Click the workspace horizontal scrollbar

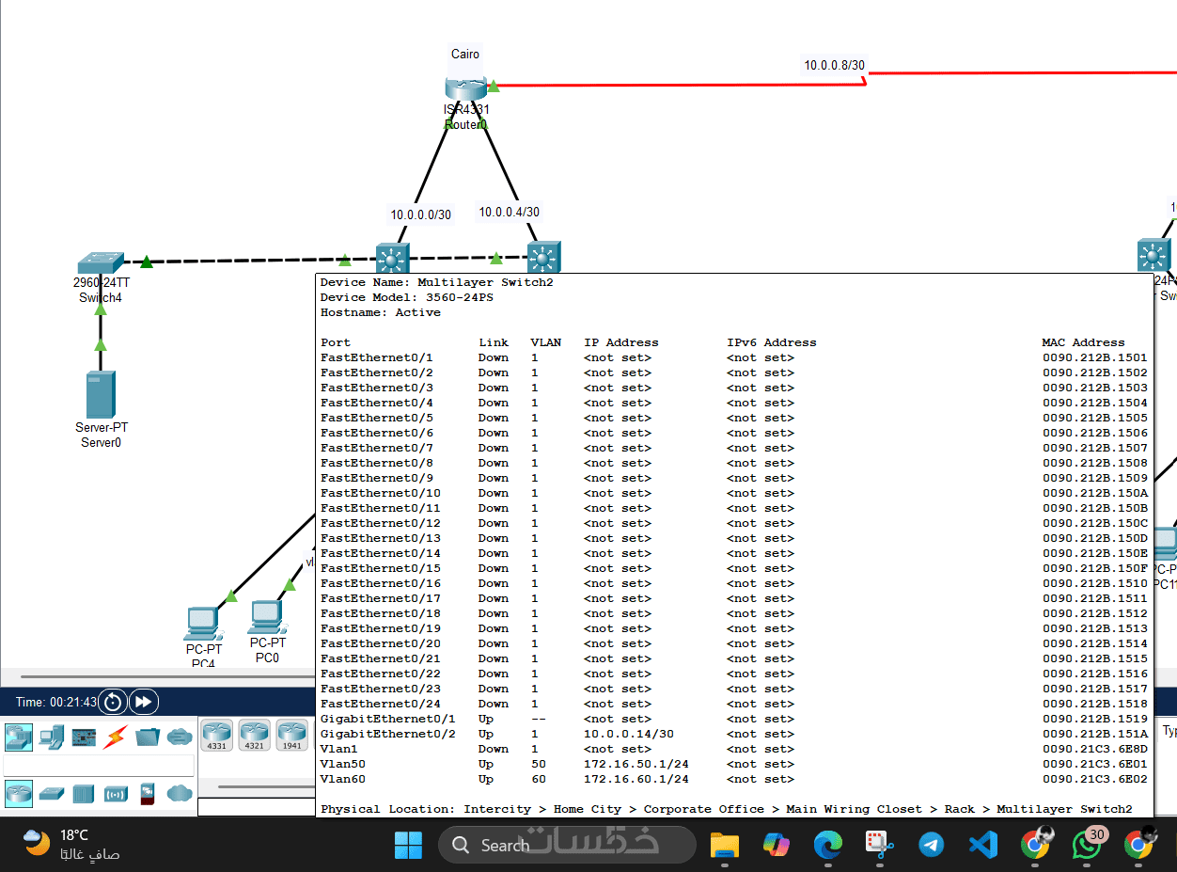pos(169,675)
